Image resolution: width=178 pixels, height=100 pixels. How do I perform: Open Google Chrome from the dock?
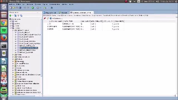pos(4,23)
